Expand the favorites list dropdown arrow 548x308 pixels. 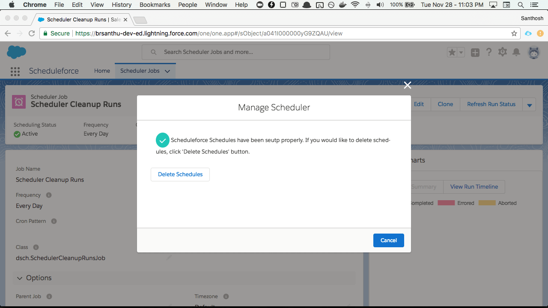(461, 52)
